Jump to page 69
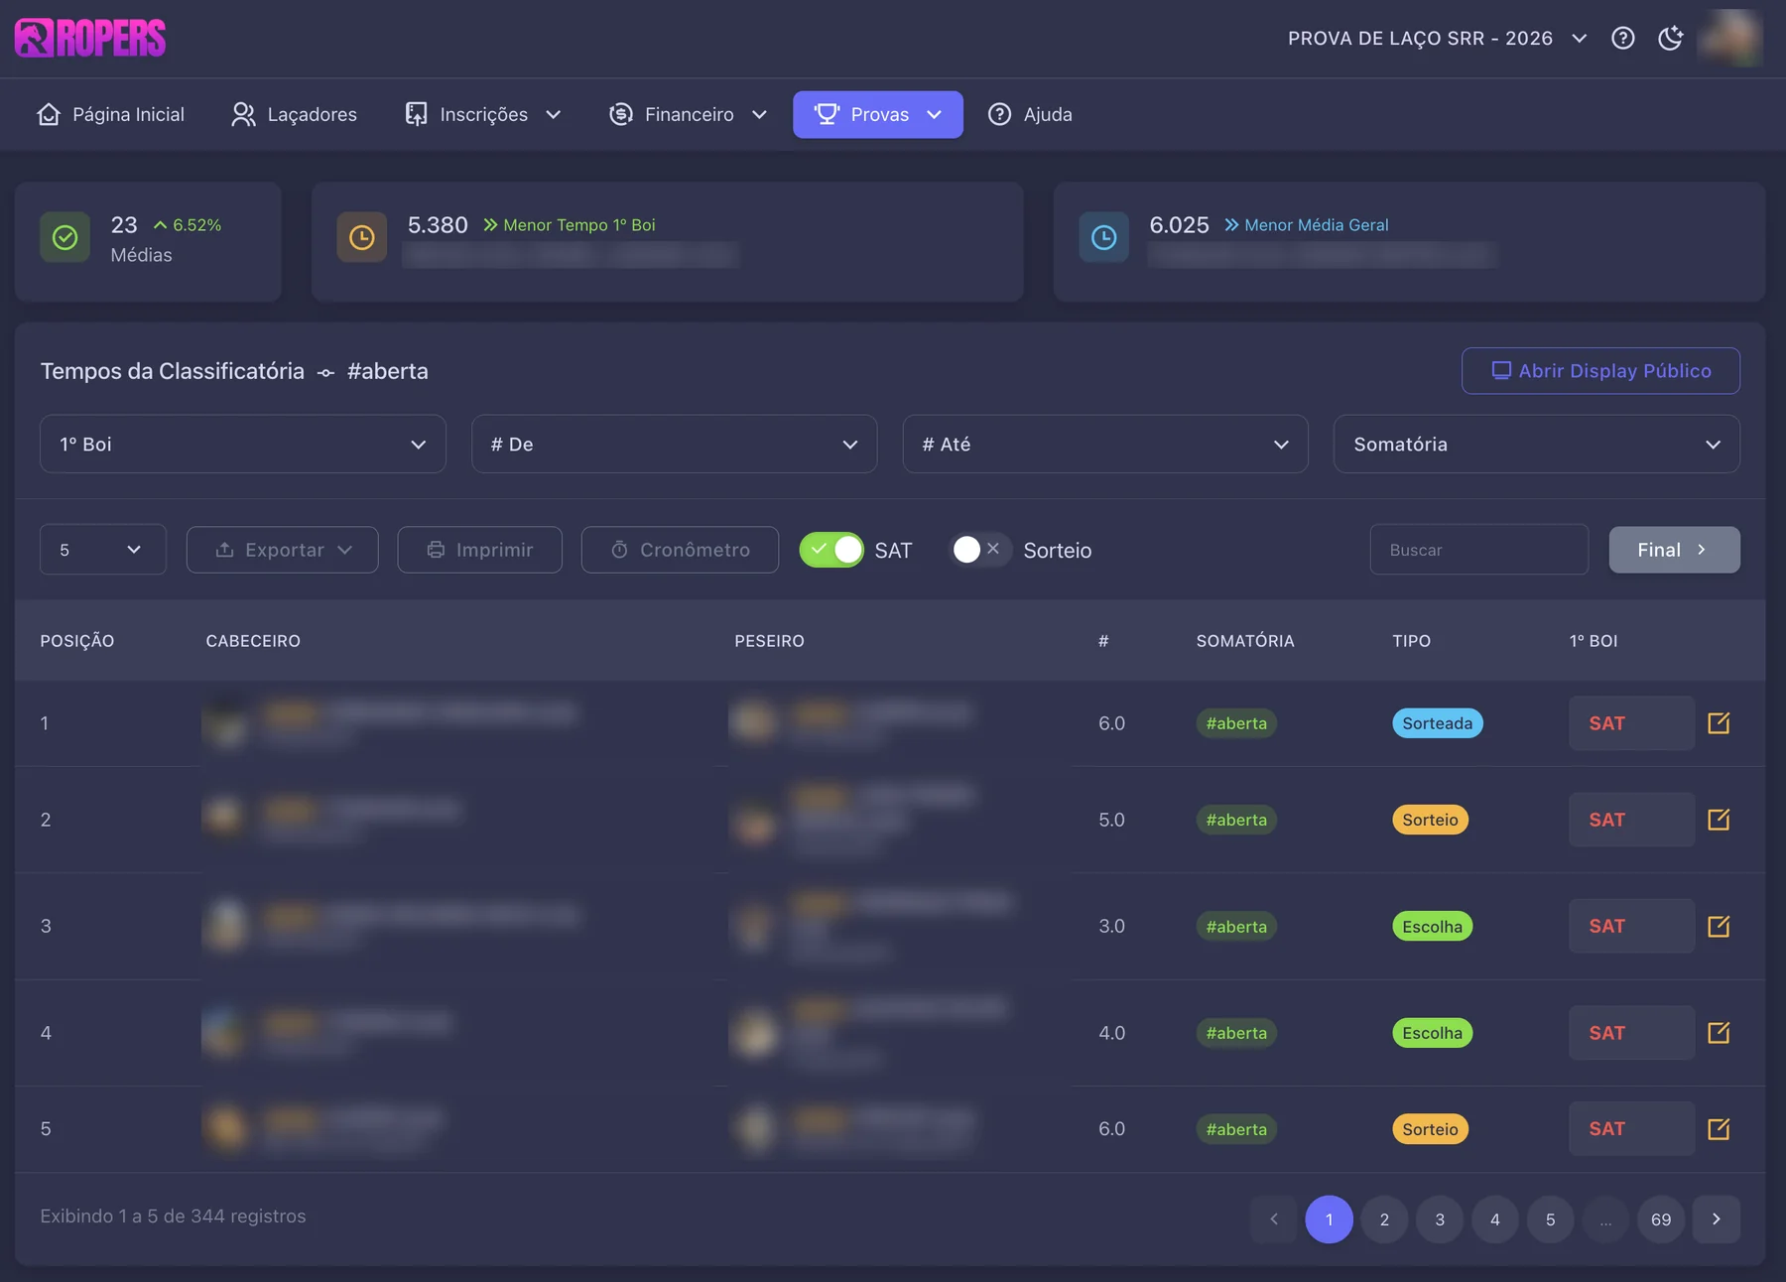 pos(1661,1218)
